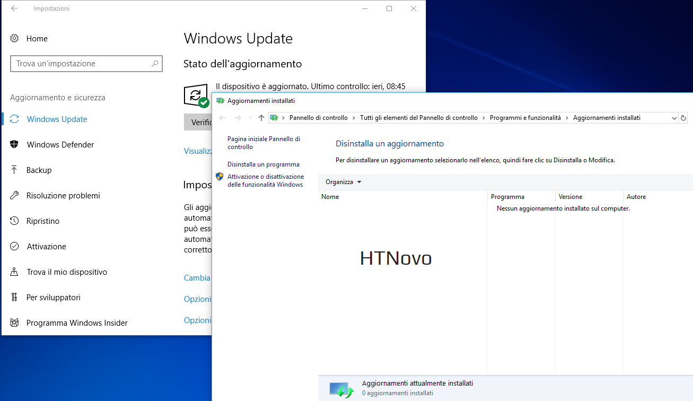
Task: Expand chevron after Programmi e funzionalità
Action: click(x=567, y=118)
